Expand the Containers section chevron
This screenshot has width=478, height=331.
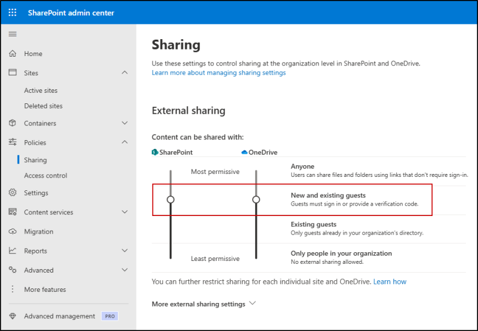coord(125,123)
